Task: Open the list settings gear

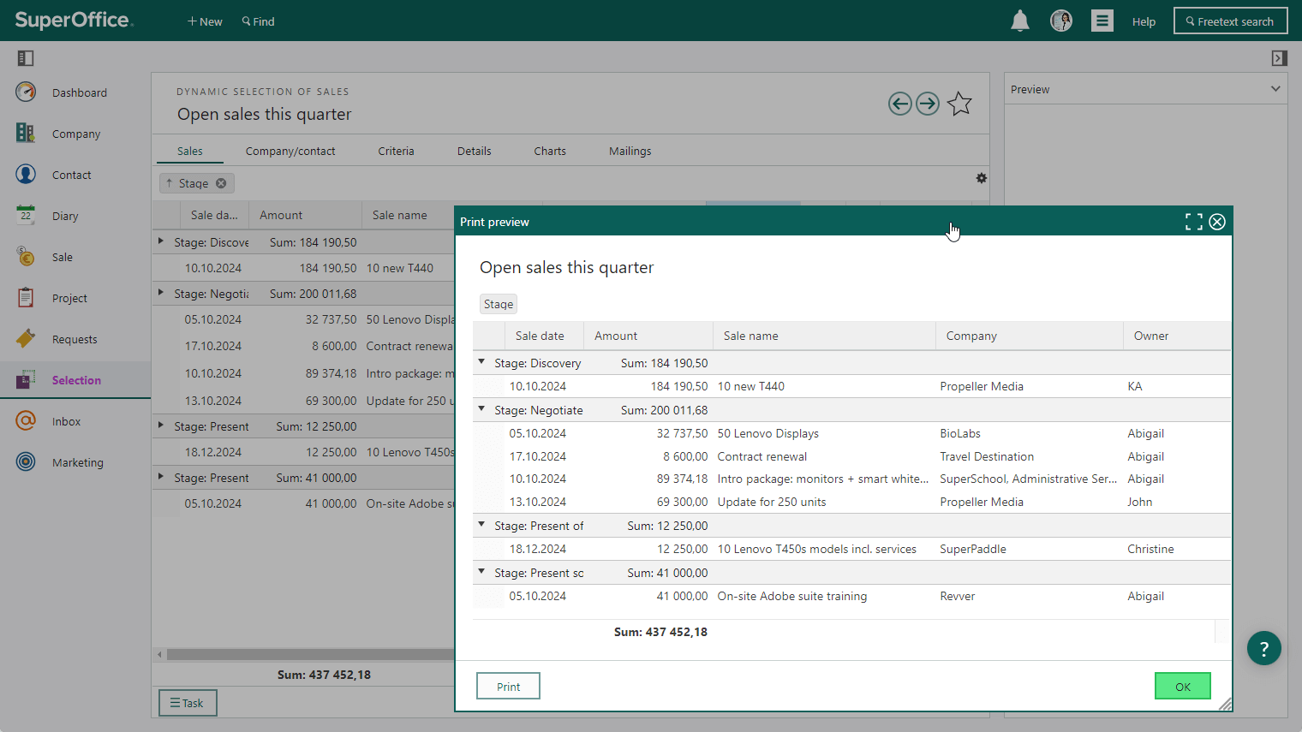Action: click(982, 178)
